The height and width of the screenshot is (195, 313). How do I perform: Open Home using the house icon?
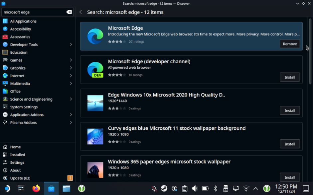point(5,147)
